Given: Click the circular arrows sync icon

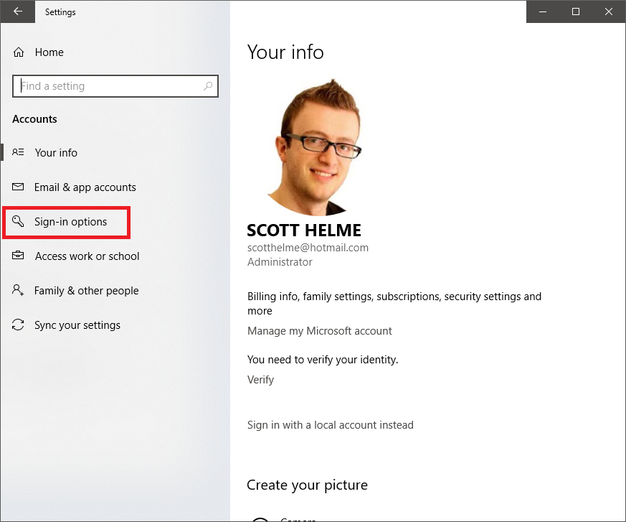Looking at the screenshot, I should click(19, 325).
